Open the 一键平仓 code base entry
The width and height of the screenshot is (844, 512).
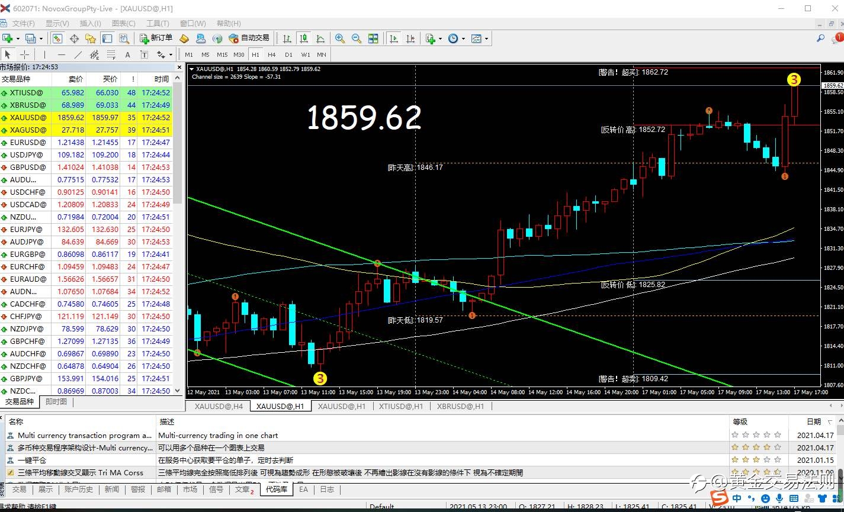(32, 460)
